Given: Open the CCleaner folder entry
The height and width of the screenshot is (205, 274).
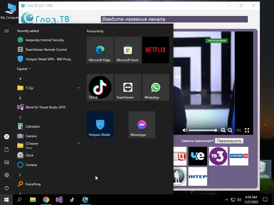Looking at the screenshot, I should point(49,145).
